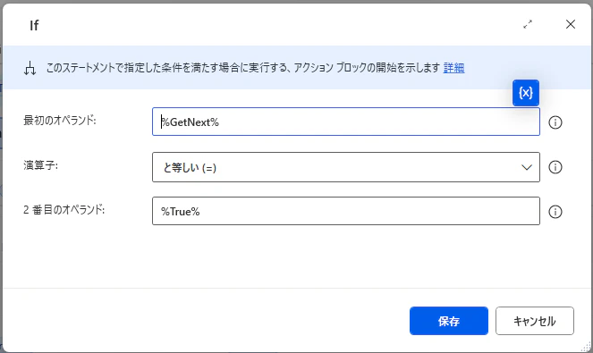This screenshot has width=593, height=353.
Task: Select the 最初のオペランド label
Action: point(60,120)
